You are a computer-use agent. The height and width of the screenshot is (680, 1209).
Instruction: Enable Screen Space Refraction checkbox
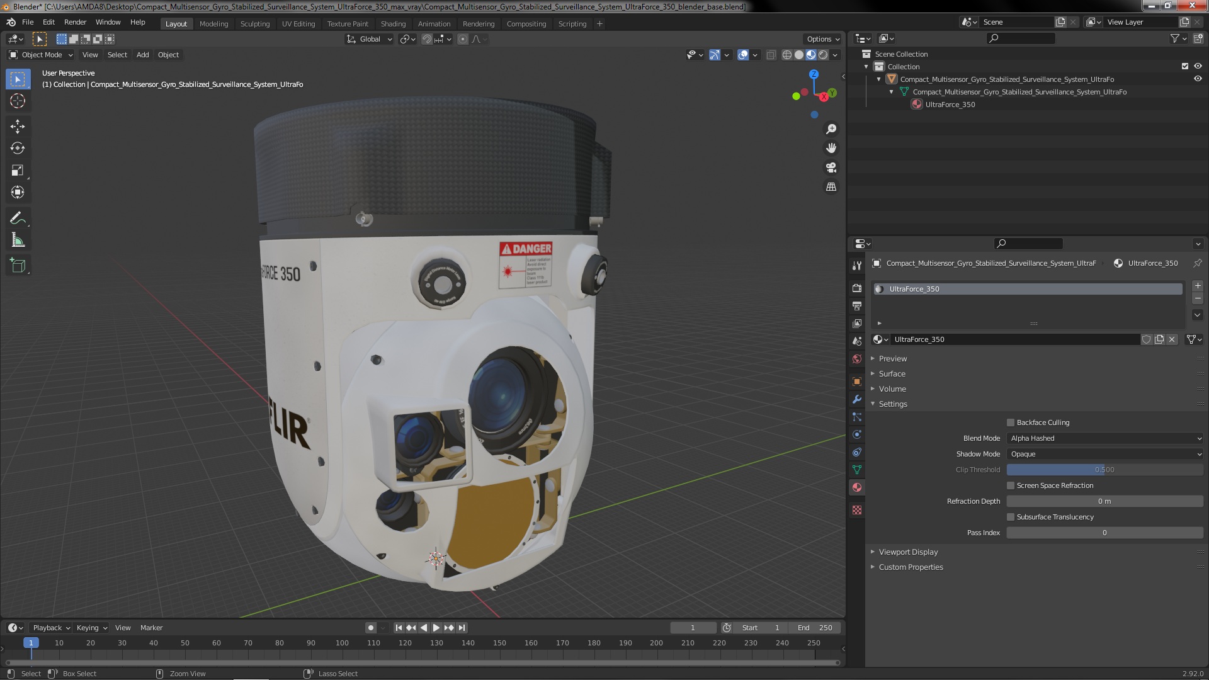coord(1011,485)
